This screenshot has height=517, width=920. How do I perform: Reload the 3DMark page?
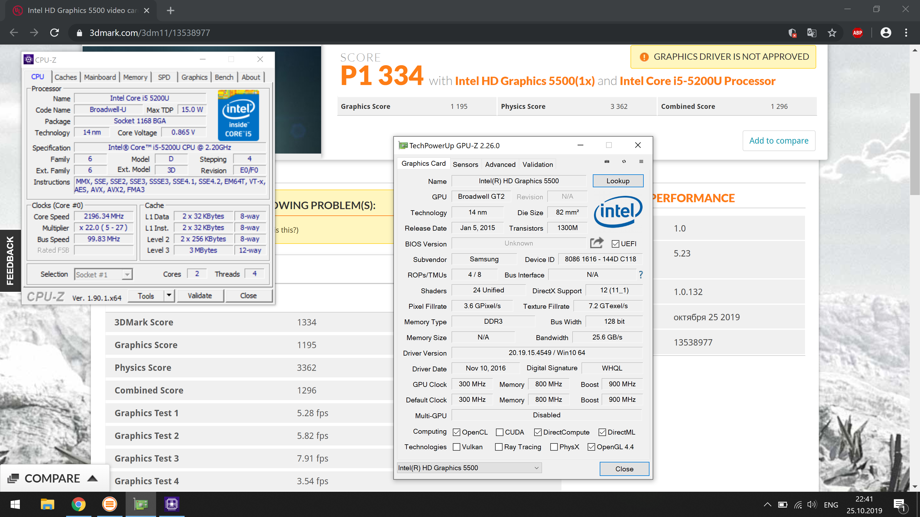pos(54,33)
